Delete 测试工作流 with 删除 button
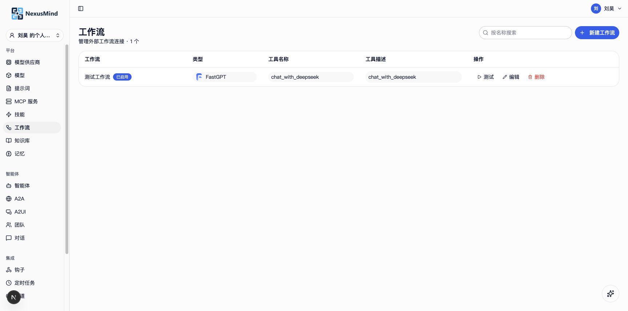This screenshot has height=311, width=628. tap(536, 77)
